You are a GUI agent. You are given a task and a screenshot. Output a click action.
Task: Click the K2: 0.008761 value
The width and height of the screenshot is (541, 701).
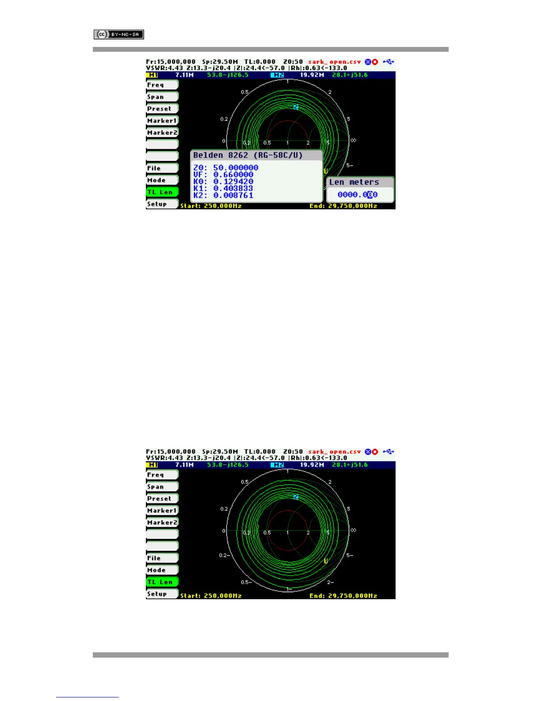tap(223, 195)
